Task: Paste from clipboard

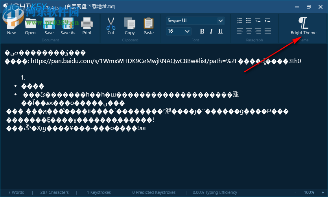Action: pyautogui.click(x=149, y=26)
